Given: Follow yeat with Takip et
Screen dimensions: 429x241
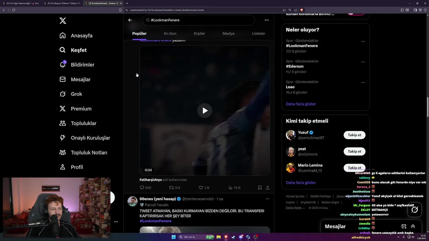Looking at the screenshot, I should coord(354,152).
